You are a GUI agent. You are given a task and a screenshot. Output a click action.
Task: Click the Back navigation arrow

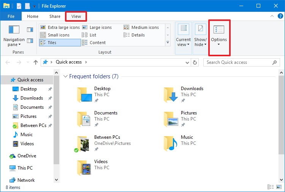(x=8, y=62)
